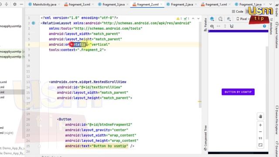Zoom in the design preview
This screenshot has height=157, width=279.
(x=260, y=125)
